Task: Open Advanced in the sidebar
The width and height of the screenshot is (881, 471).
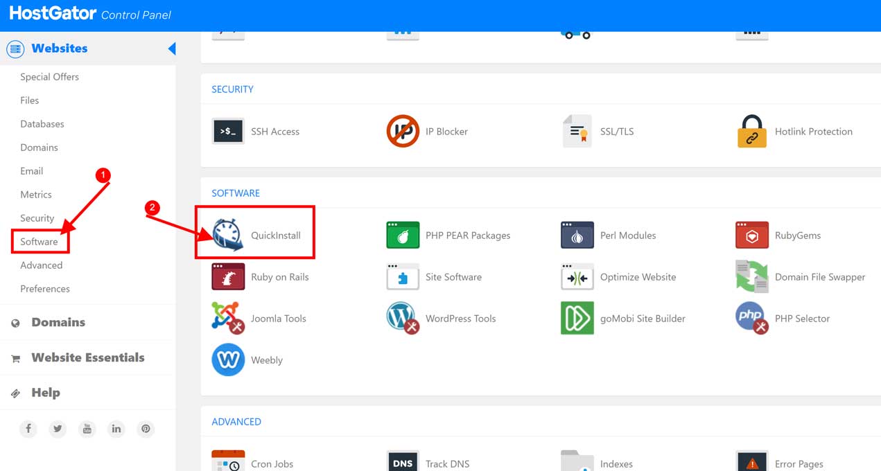Action: [42, 265]
